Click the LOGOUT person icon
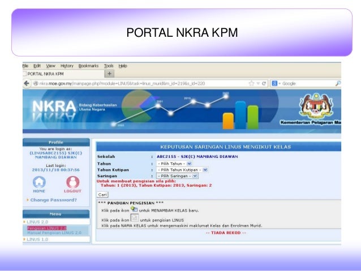361x271 pixels. point(73,182)
